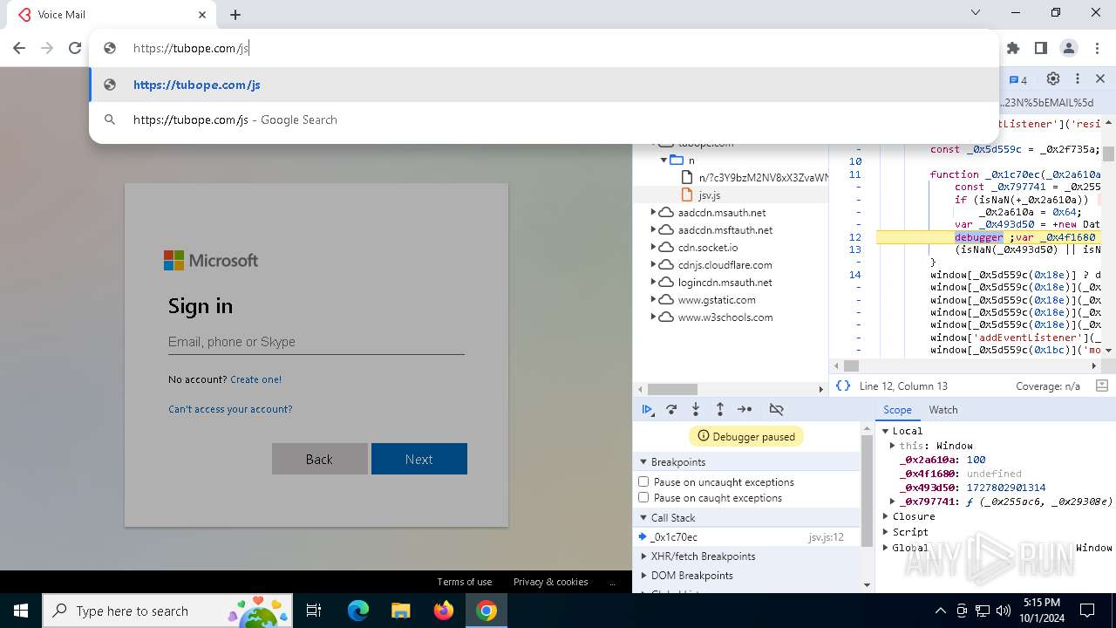Open DevTools settings gear
Image resolution: width=1116 pixels, height=628 pixels.
1053,78
